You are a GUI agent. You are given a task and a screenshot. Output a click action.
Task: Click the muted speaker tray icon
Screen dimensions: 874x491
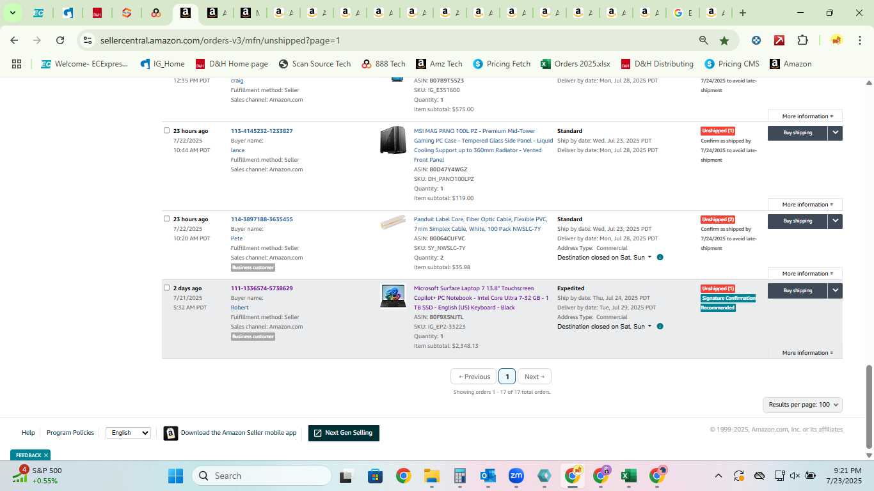point(795,476)
